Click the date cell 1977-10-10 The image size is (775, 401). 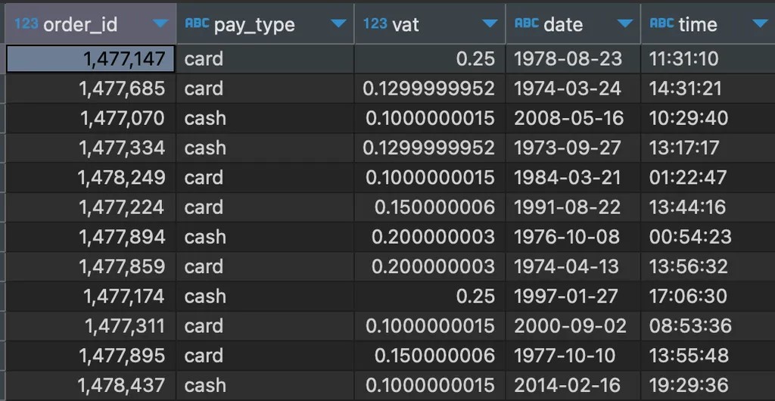(573, 355)
